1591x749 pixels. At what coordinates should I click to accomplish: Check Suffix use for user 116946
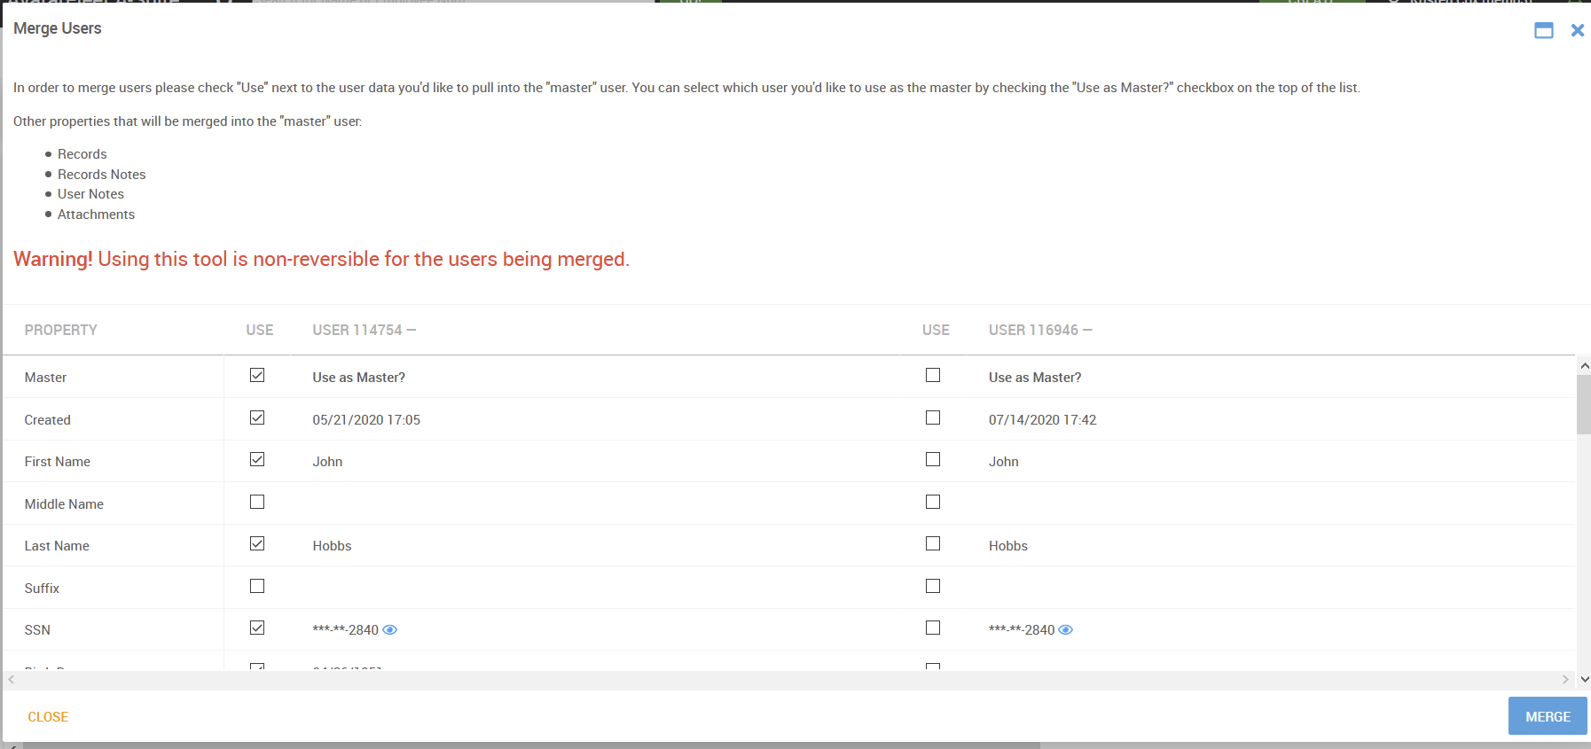click(x=933, y=586)
